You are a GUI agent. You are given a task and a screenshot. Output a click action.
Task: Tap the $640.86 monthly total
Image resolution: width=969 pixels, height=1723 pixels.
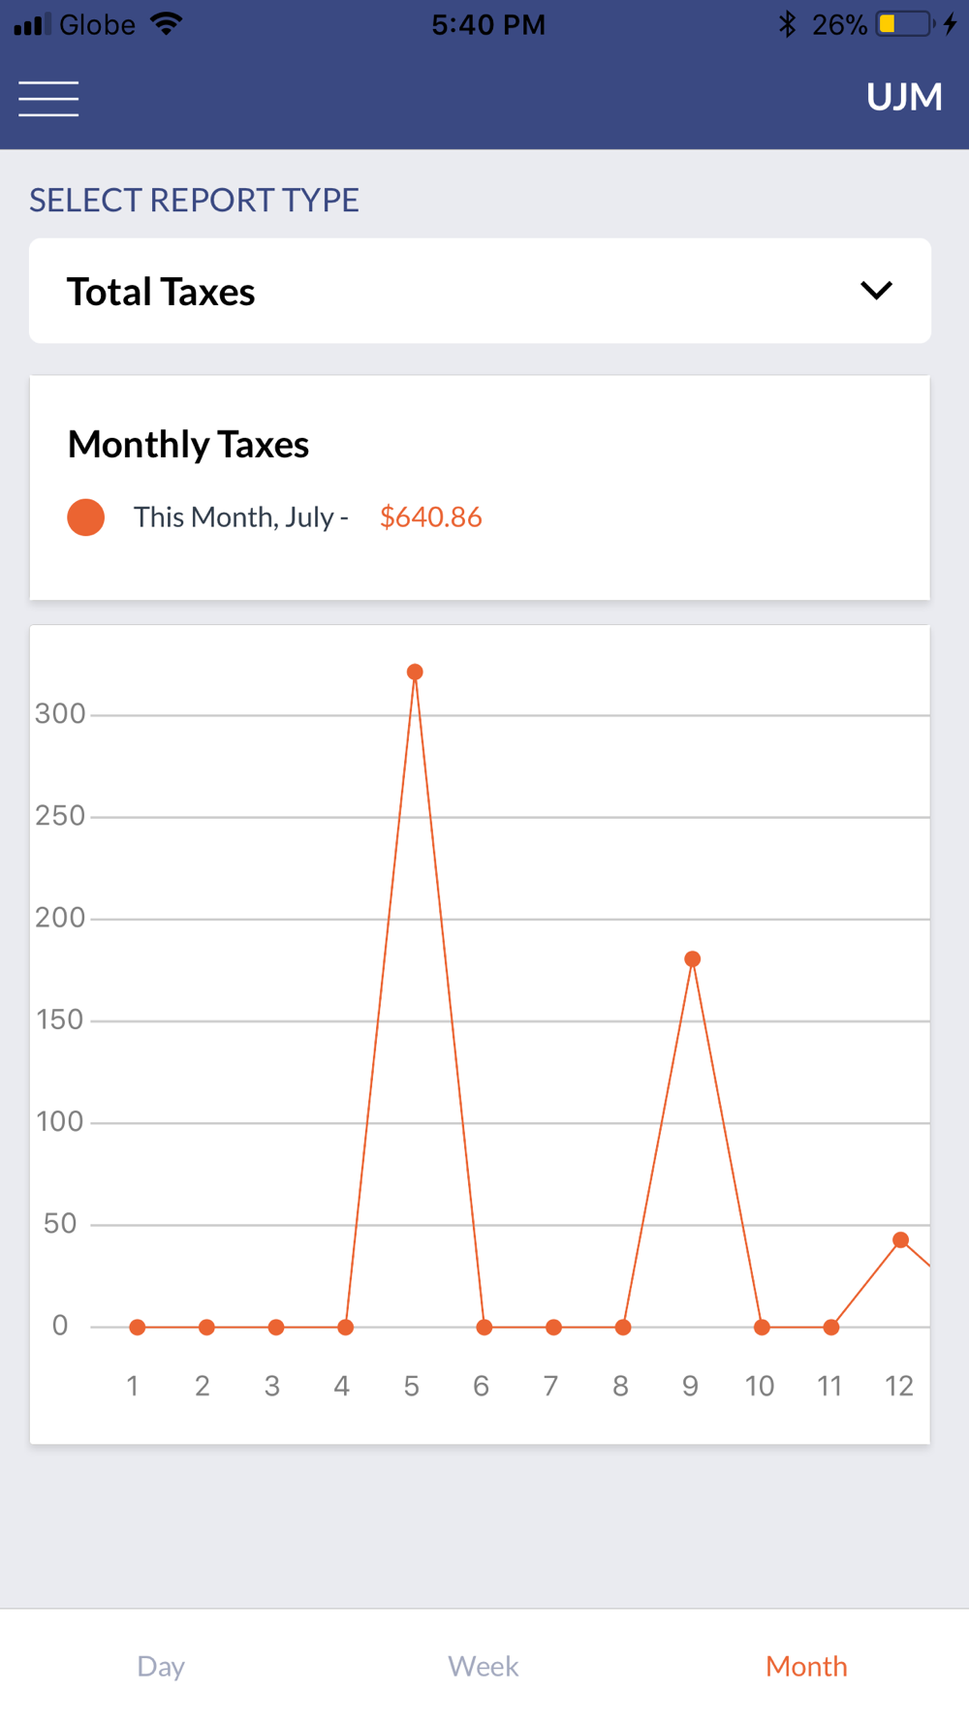coord(430,517)
